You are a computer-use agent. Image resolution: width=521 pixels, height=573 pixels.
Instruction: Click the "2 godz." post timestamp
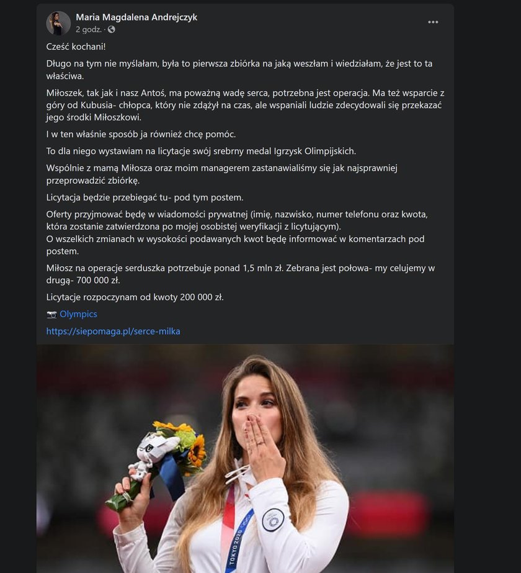(x=88, y=30)
